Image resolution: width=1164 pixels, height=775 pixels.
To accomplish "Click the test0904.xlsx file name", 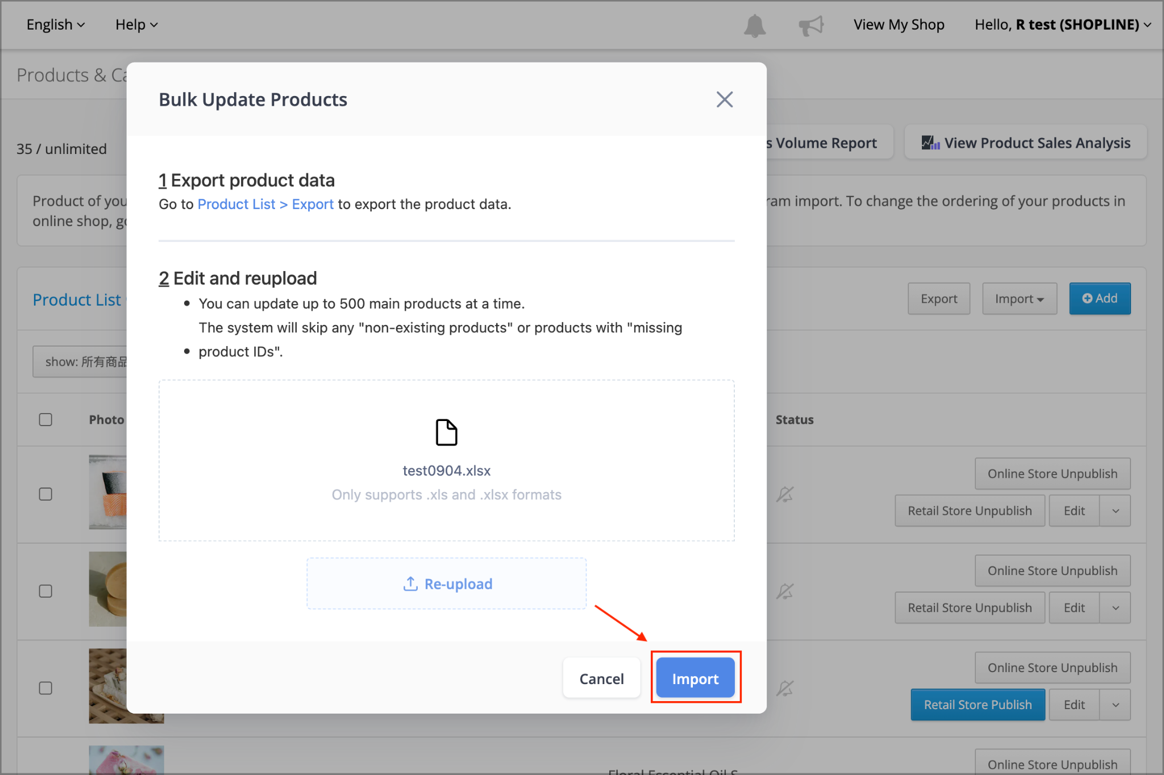I will (x=447, y=470).
